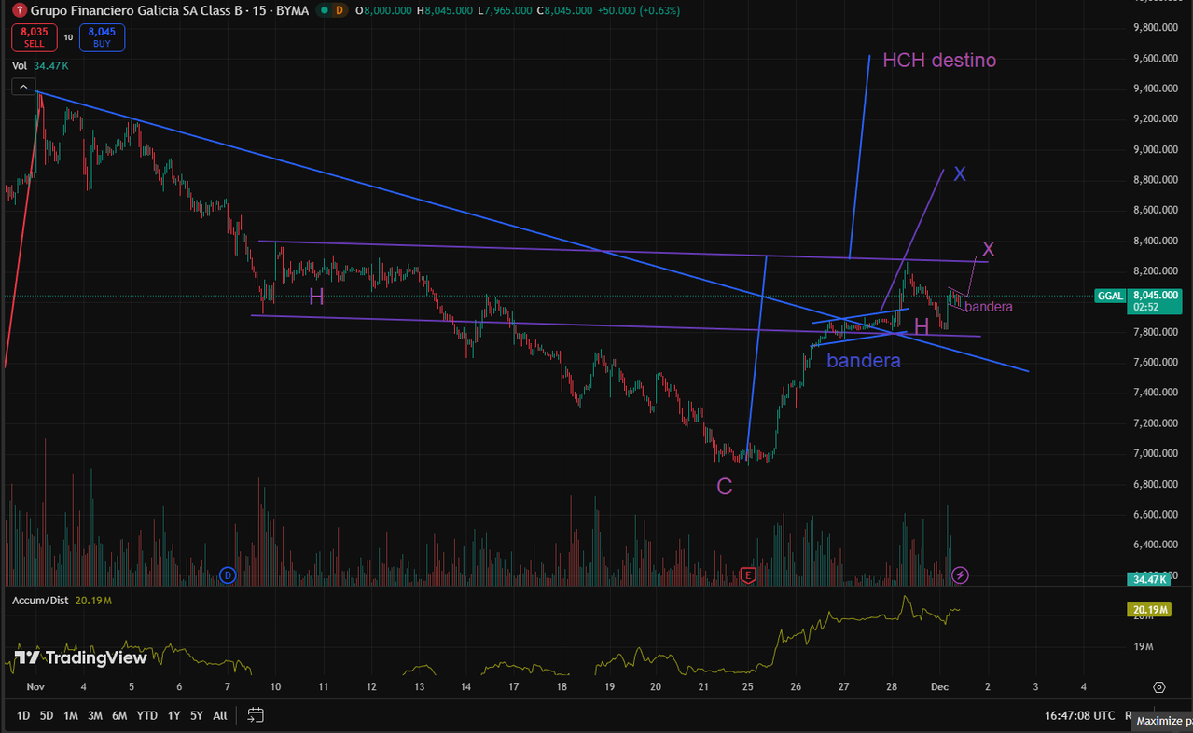Click the red SELL 8,035 button
Screen dimensions: 1193x733
click(34, 37)
